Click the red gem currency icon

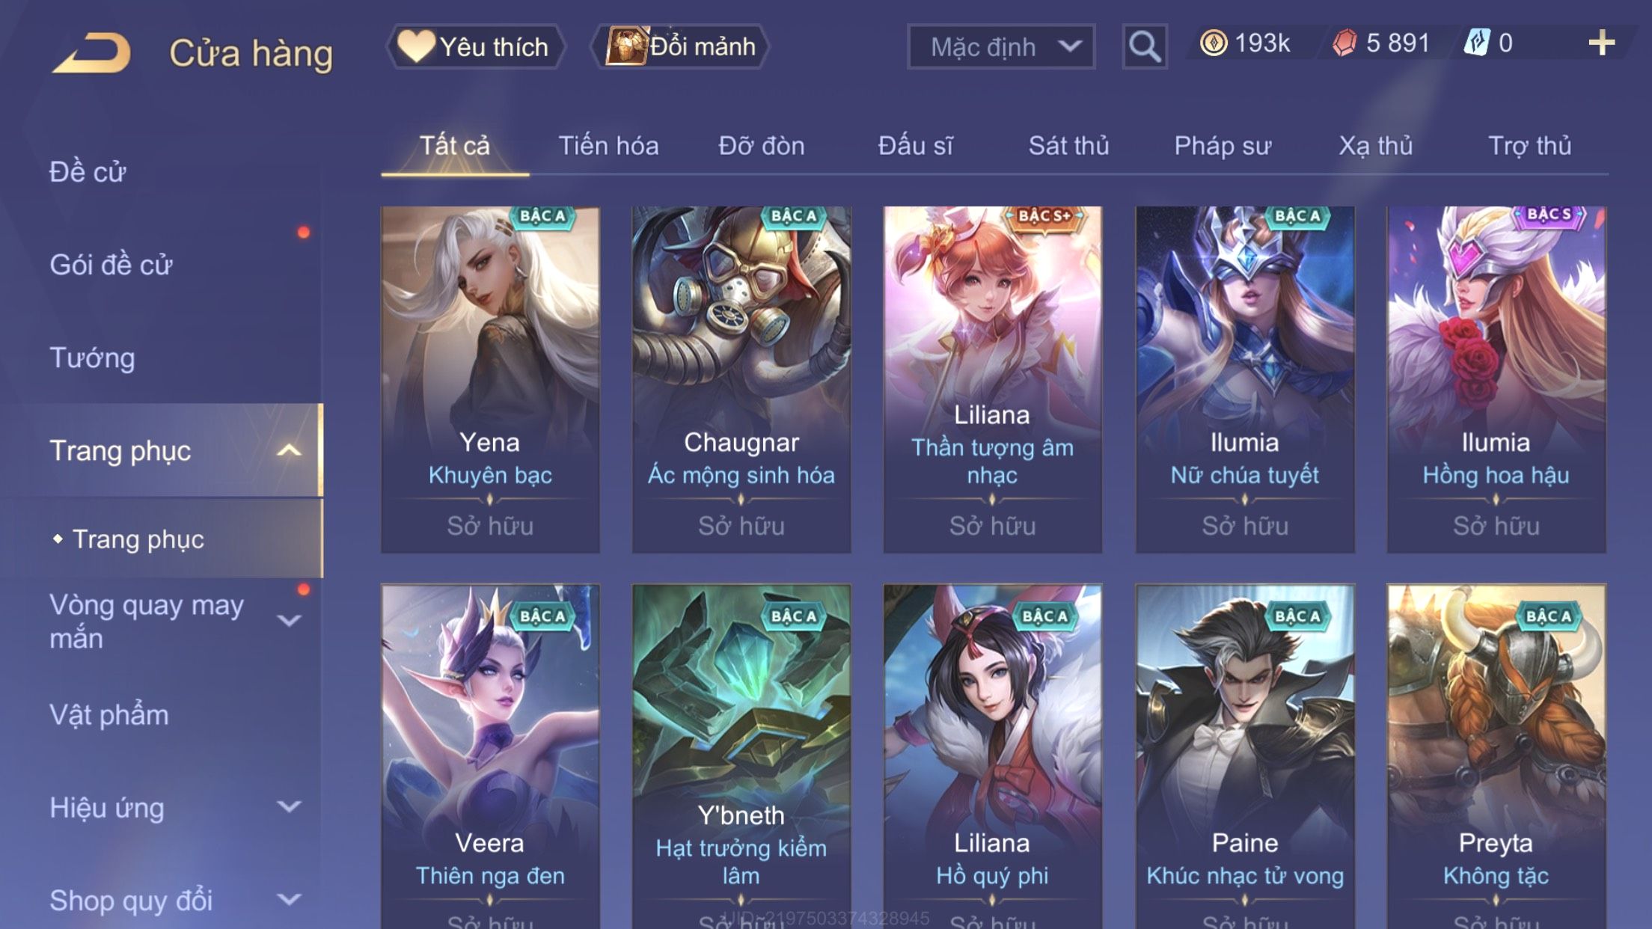(1344, 43)
